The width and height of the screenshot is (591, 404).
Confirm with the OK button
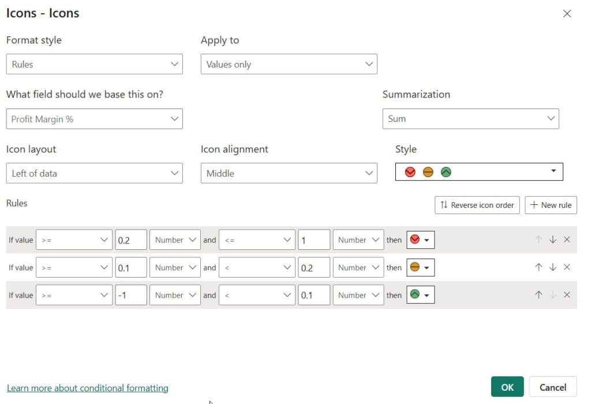[507, 387]
